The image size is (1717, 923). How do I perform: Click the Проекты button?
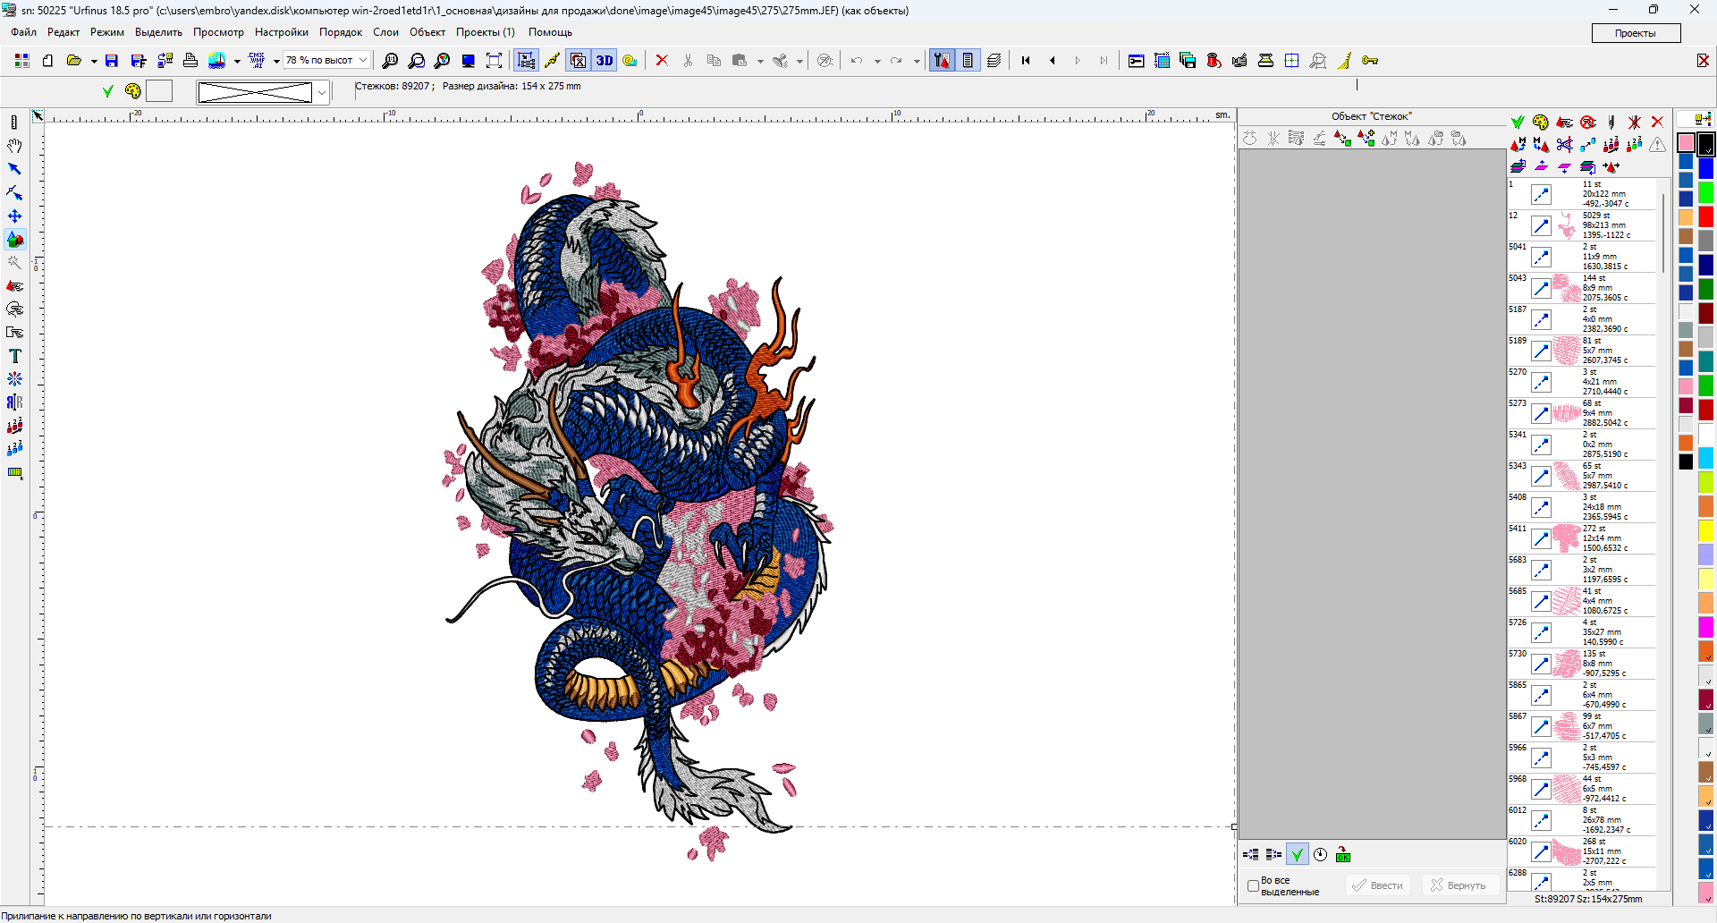1635,33
